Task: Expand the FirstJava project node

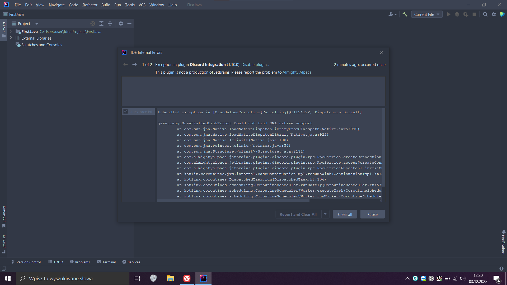Action: [11, 31]
